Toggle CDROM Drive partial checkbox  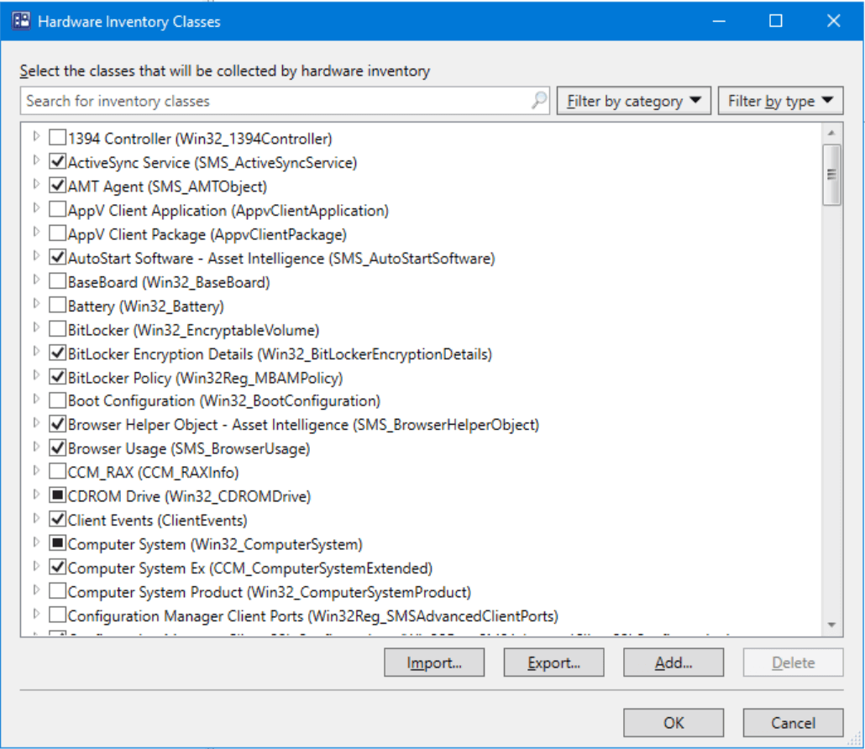pyautogui.click(x=58, y=495)
